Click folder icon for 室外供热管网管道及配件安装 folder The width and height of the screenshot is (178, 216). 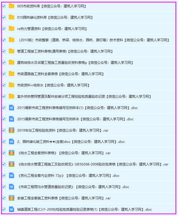pos(12,97)
